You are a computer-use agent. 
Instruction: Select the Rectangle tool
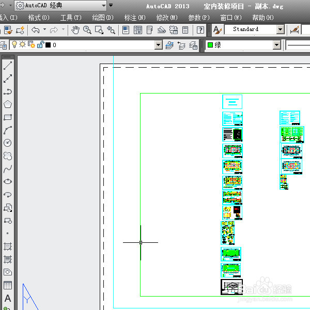8,117
